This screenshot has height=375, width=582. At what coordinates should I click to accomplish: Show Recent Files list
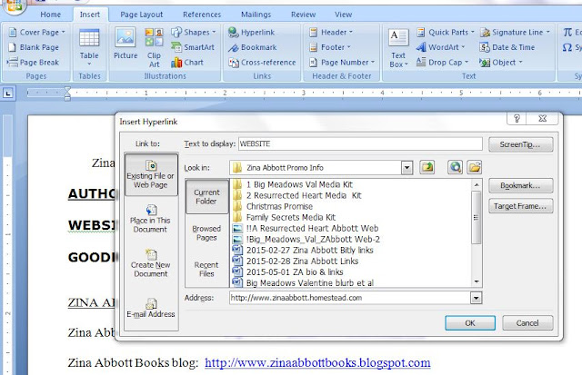(x=206, y=269)
